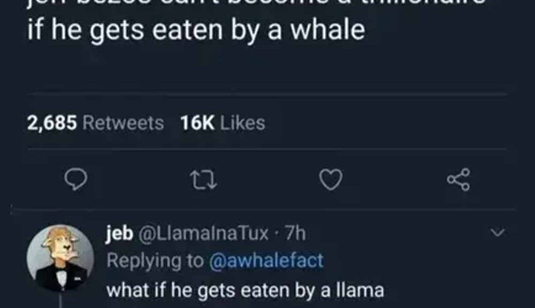
Task: Click the 16K like count number
Action: pos(197,124)
